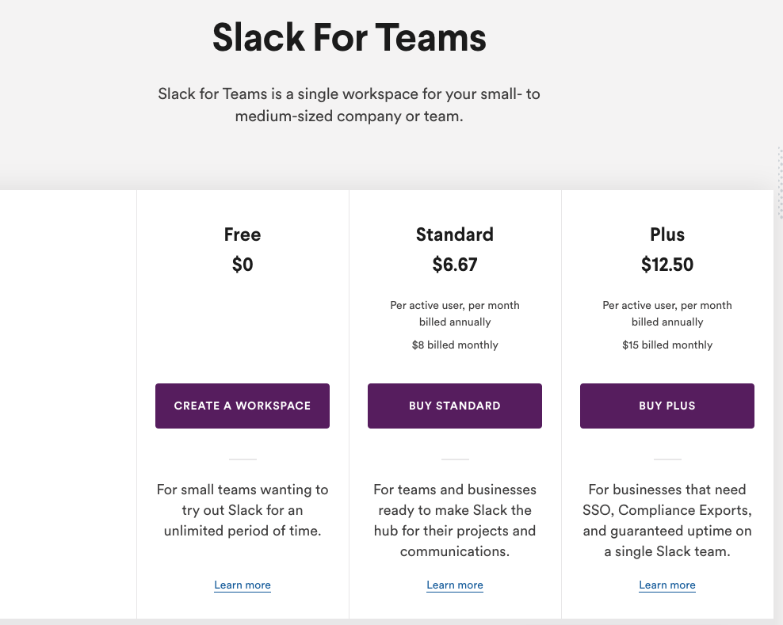The width and height of the screenshot is (783, 625).
Task: Click the Slack For Teams heading
Action: pos(349,37)
